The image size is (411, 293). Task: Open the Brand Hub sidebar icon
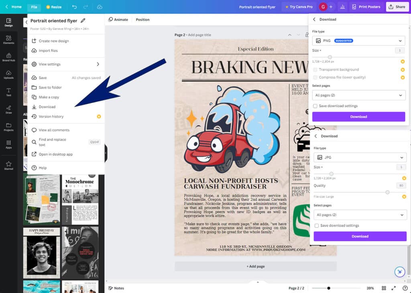click(8, 57)
